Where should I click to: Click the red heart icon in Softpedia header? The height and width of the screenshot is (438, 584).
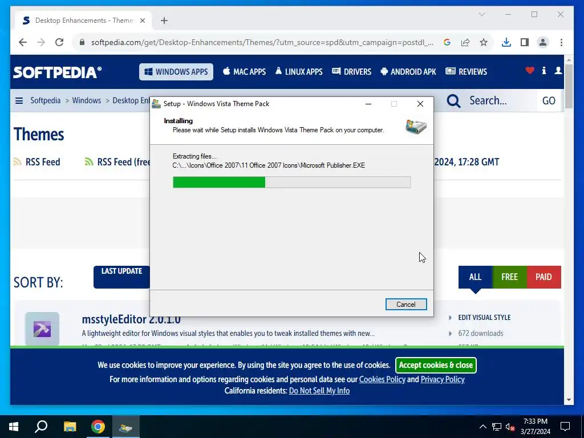530,70
